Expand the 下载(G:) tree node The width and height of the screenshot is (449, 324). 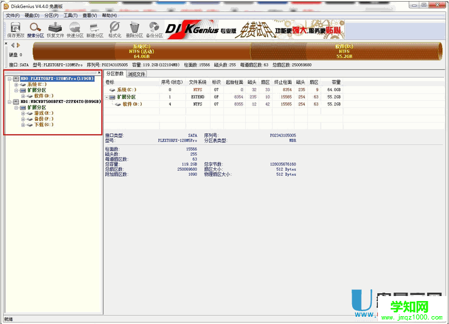[23, 124]
